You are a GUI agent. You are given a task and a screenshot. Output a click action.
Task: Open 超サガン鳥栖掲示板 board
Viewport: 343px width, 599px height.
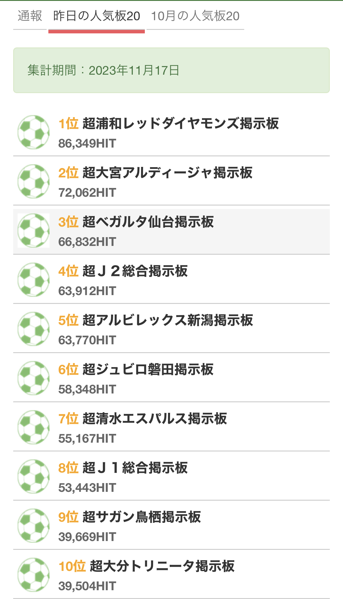point(142,517)
